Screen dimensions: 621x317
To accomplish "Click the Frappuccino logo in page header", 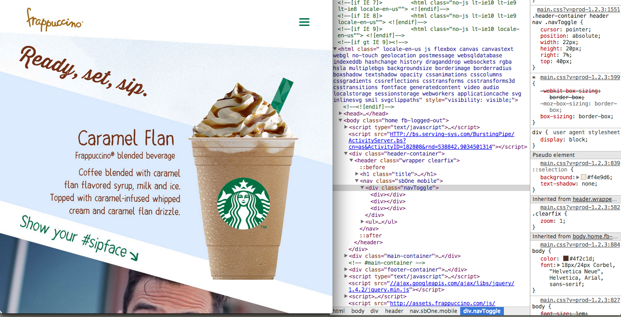I will 55,20.
